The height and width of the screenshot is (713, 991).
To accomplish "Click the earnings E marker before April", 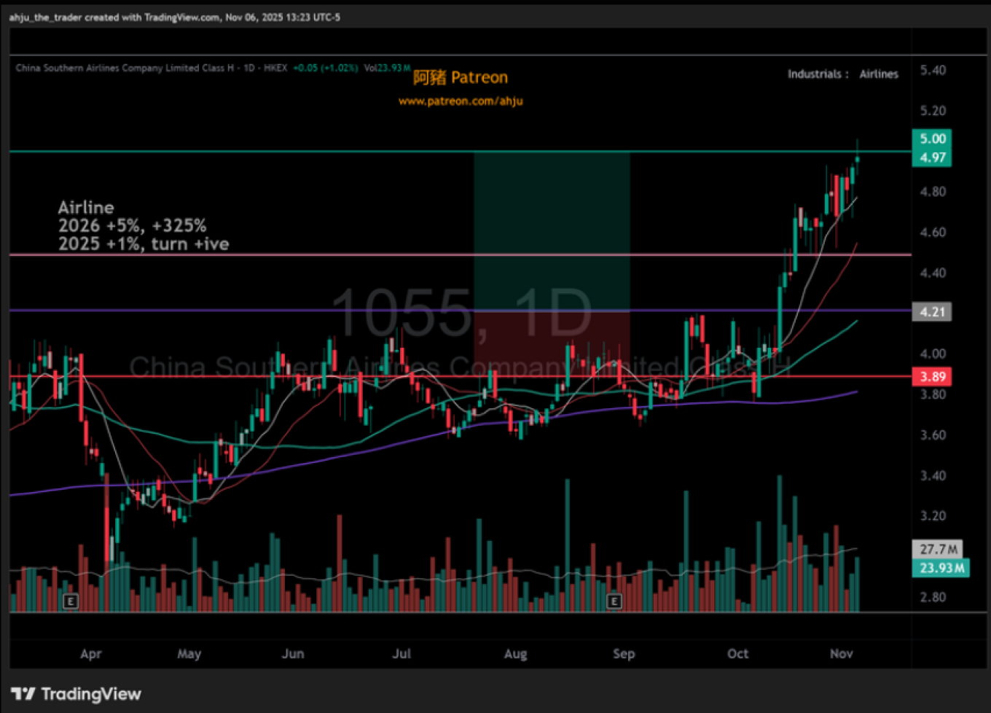I will point(71,601).
